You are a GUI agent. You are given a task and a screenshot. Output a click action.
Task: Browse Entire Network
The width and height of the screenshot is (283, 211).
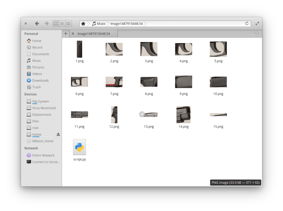tap(40, 155)
